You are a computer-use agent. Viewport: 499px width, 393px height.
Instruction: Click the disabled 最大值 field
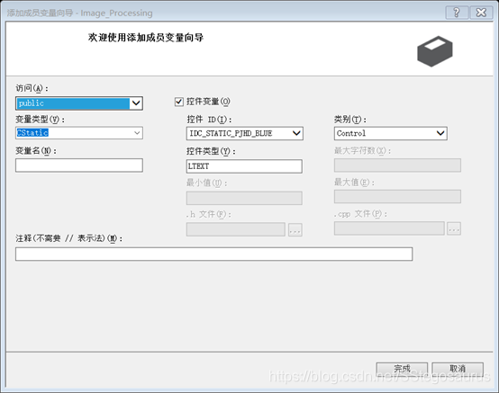(397, 196)
